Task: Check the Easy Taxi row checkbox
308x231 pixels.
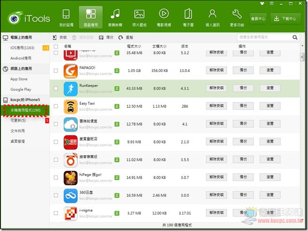Action: [56, 106]
